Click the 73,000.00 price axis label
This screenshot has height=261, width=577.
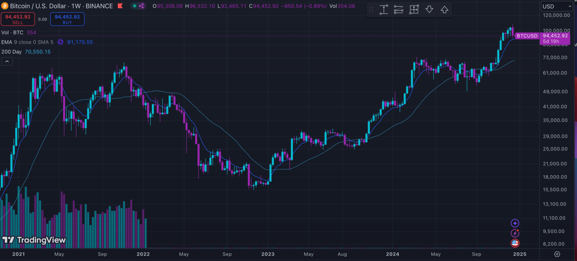[x=555, y=58]
